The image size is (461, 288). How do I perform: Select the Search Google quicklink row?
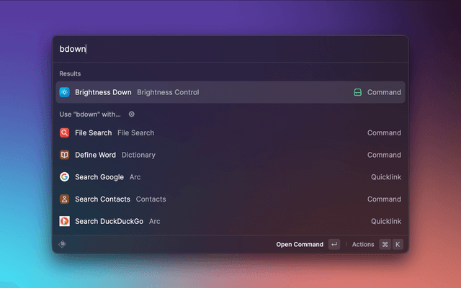[230, 177]
